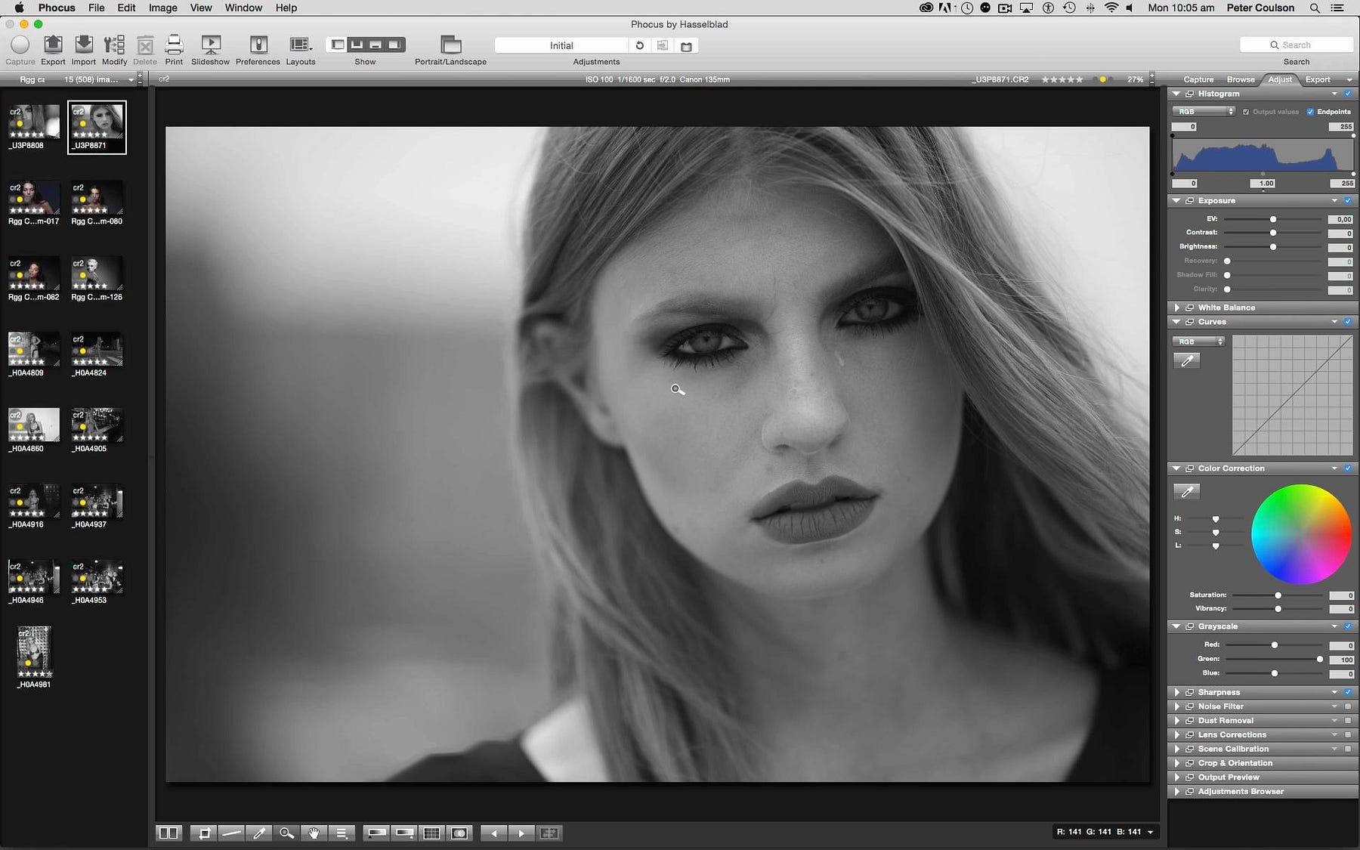This screenshot has height=850, width=1360.
Task: Click the Portrait/Landscape icon
Action: click(450, 45)
